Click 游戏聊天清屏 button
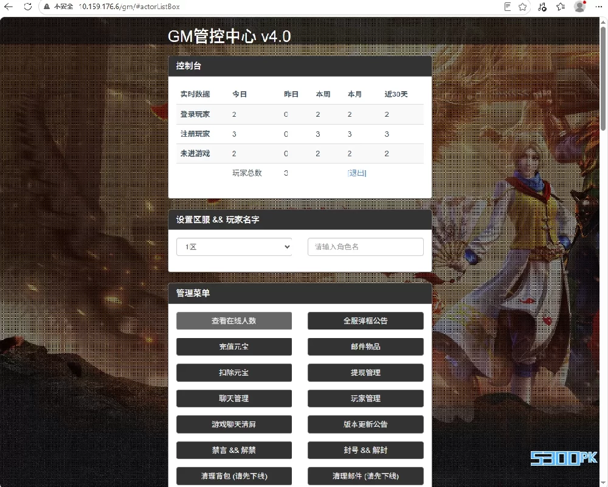608x487 pixels. [x=234, y=424]
